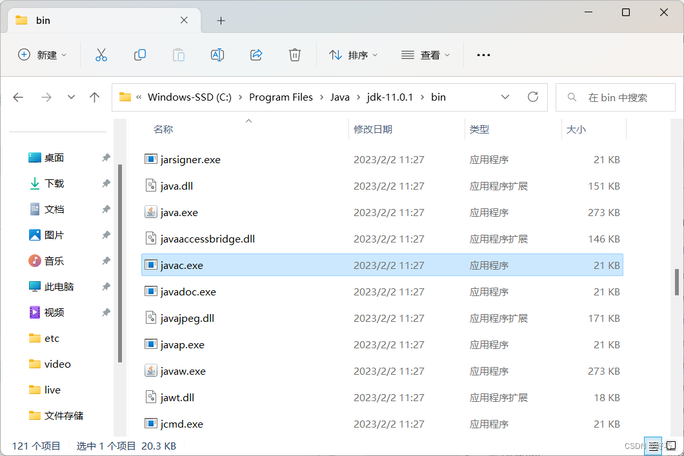This screenshot has width=684, height=456.
Task: Select javac.exe file name
Action: pos(181,266)
